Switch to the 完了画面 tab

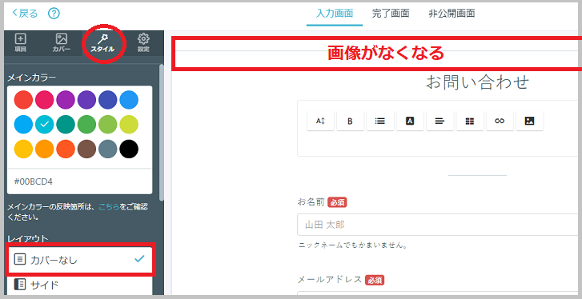point(391,14)
